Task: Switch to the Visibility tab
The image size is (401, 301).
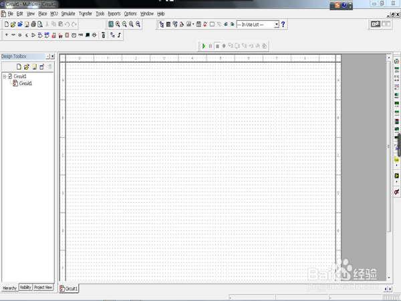Action: tap(25, 288)
